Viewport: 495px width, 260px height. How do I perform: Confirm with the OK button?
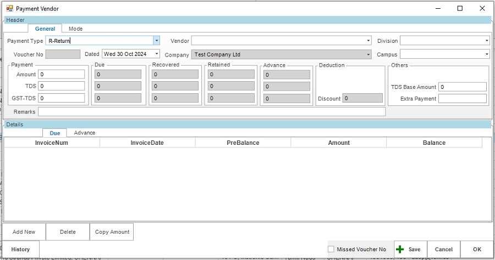[x=477, y=249]
